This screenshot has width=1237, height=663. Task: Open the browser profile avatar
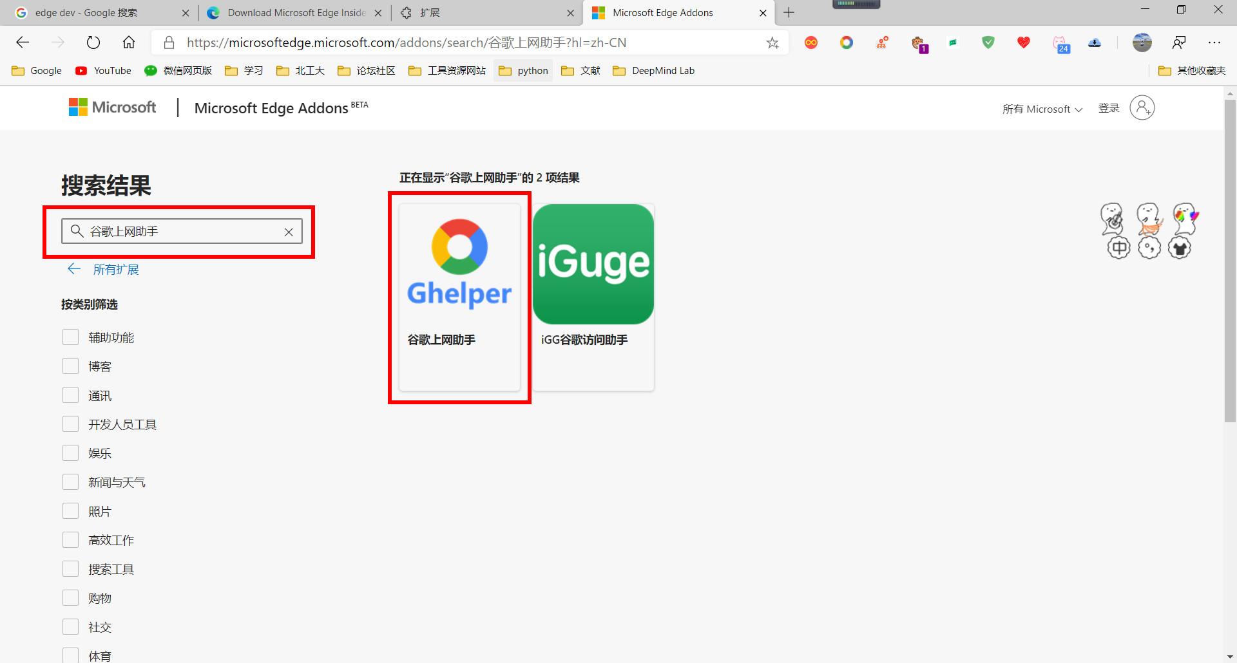(x=1142, y=42)
